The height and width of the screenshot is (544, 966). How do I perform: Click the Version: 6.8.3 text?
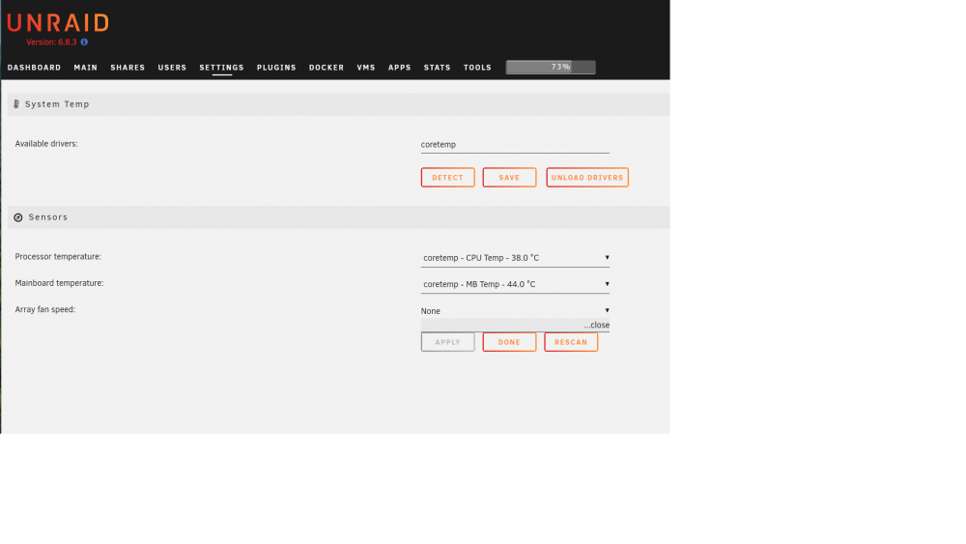pos(52,42)
